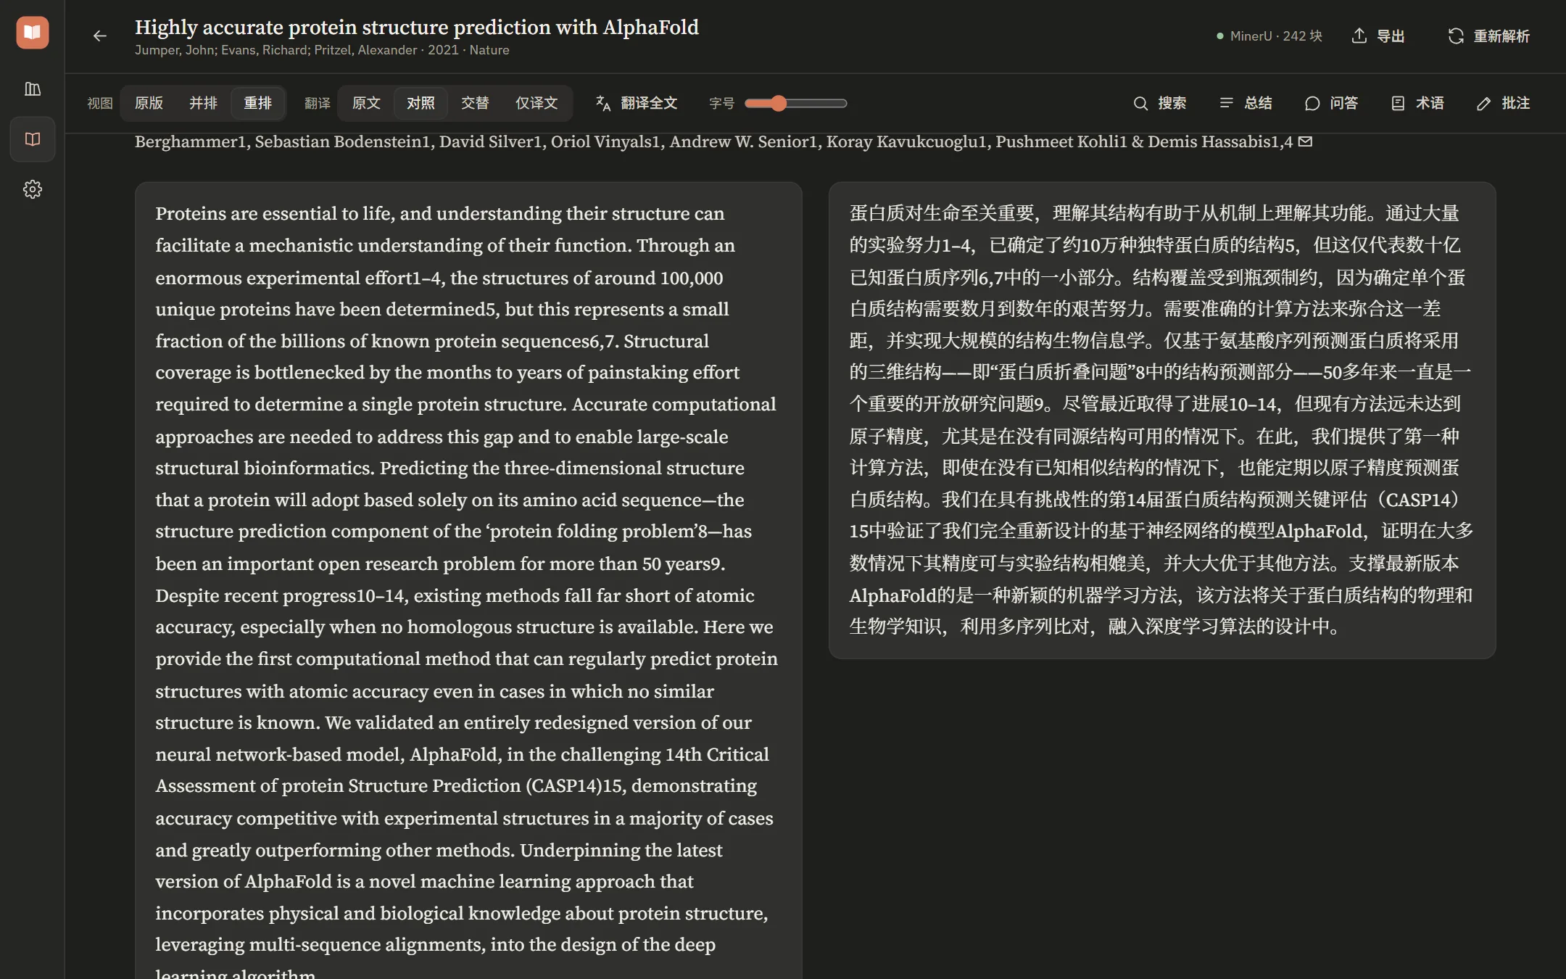Click the authors and Nature subtitle line

(x=322, y=50)
